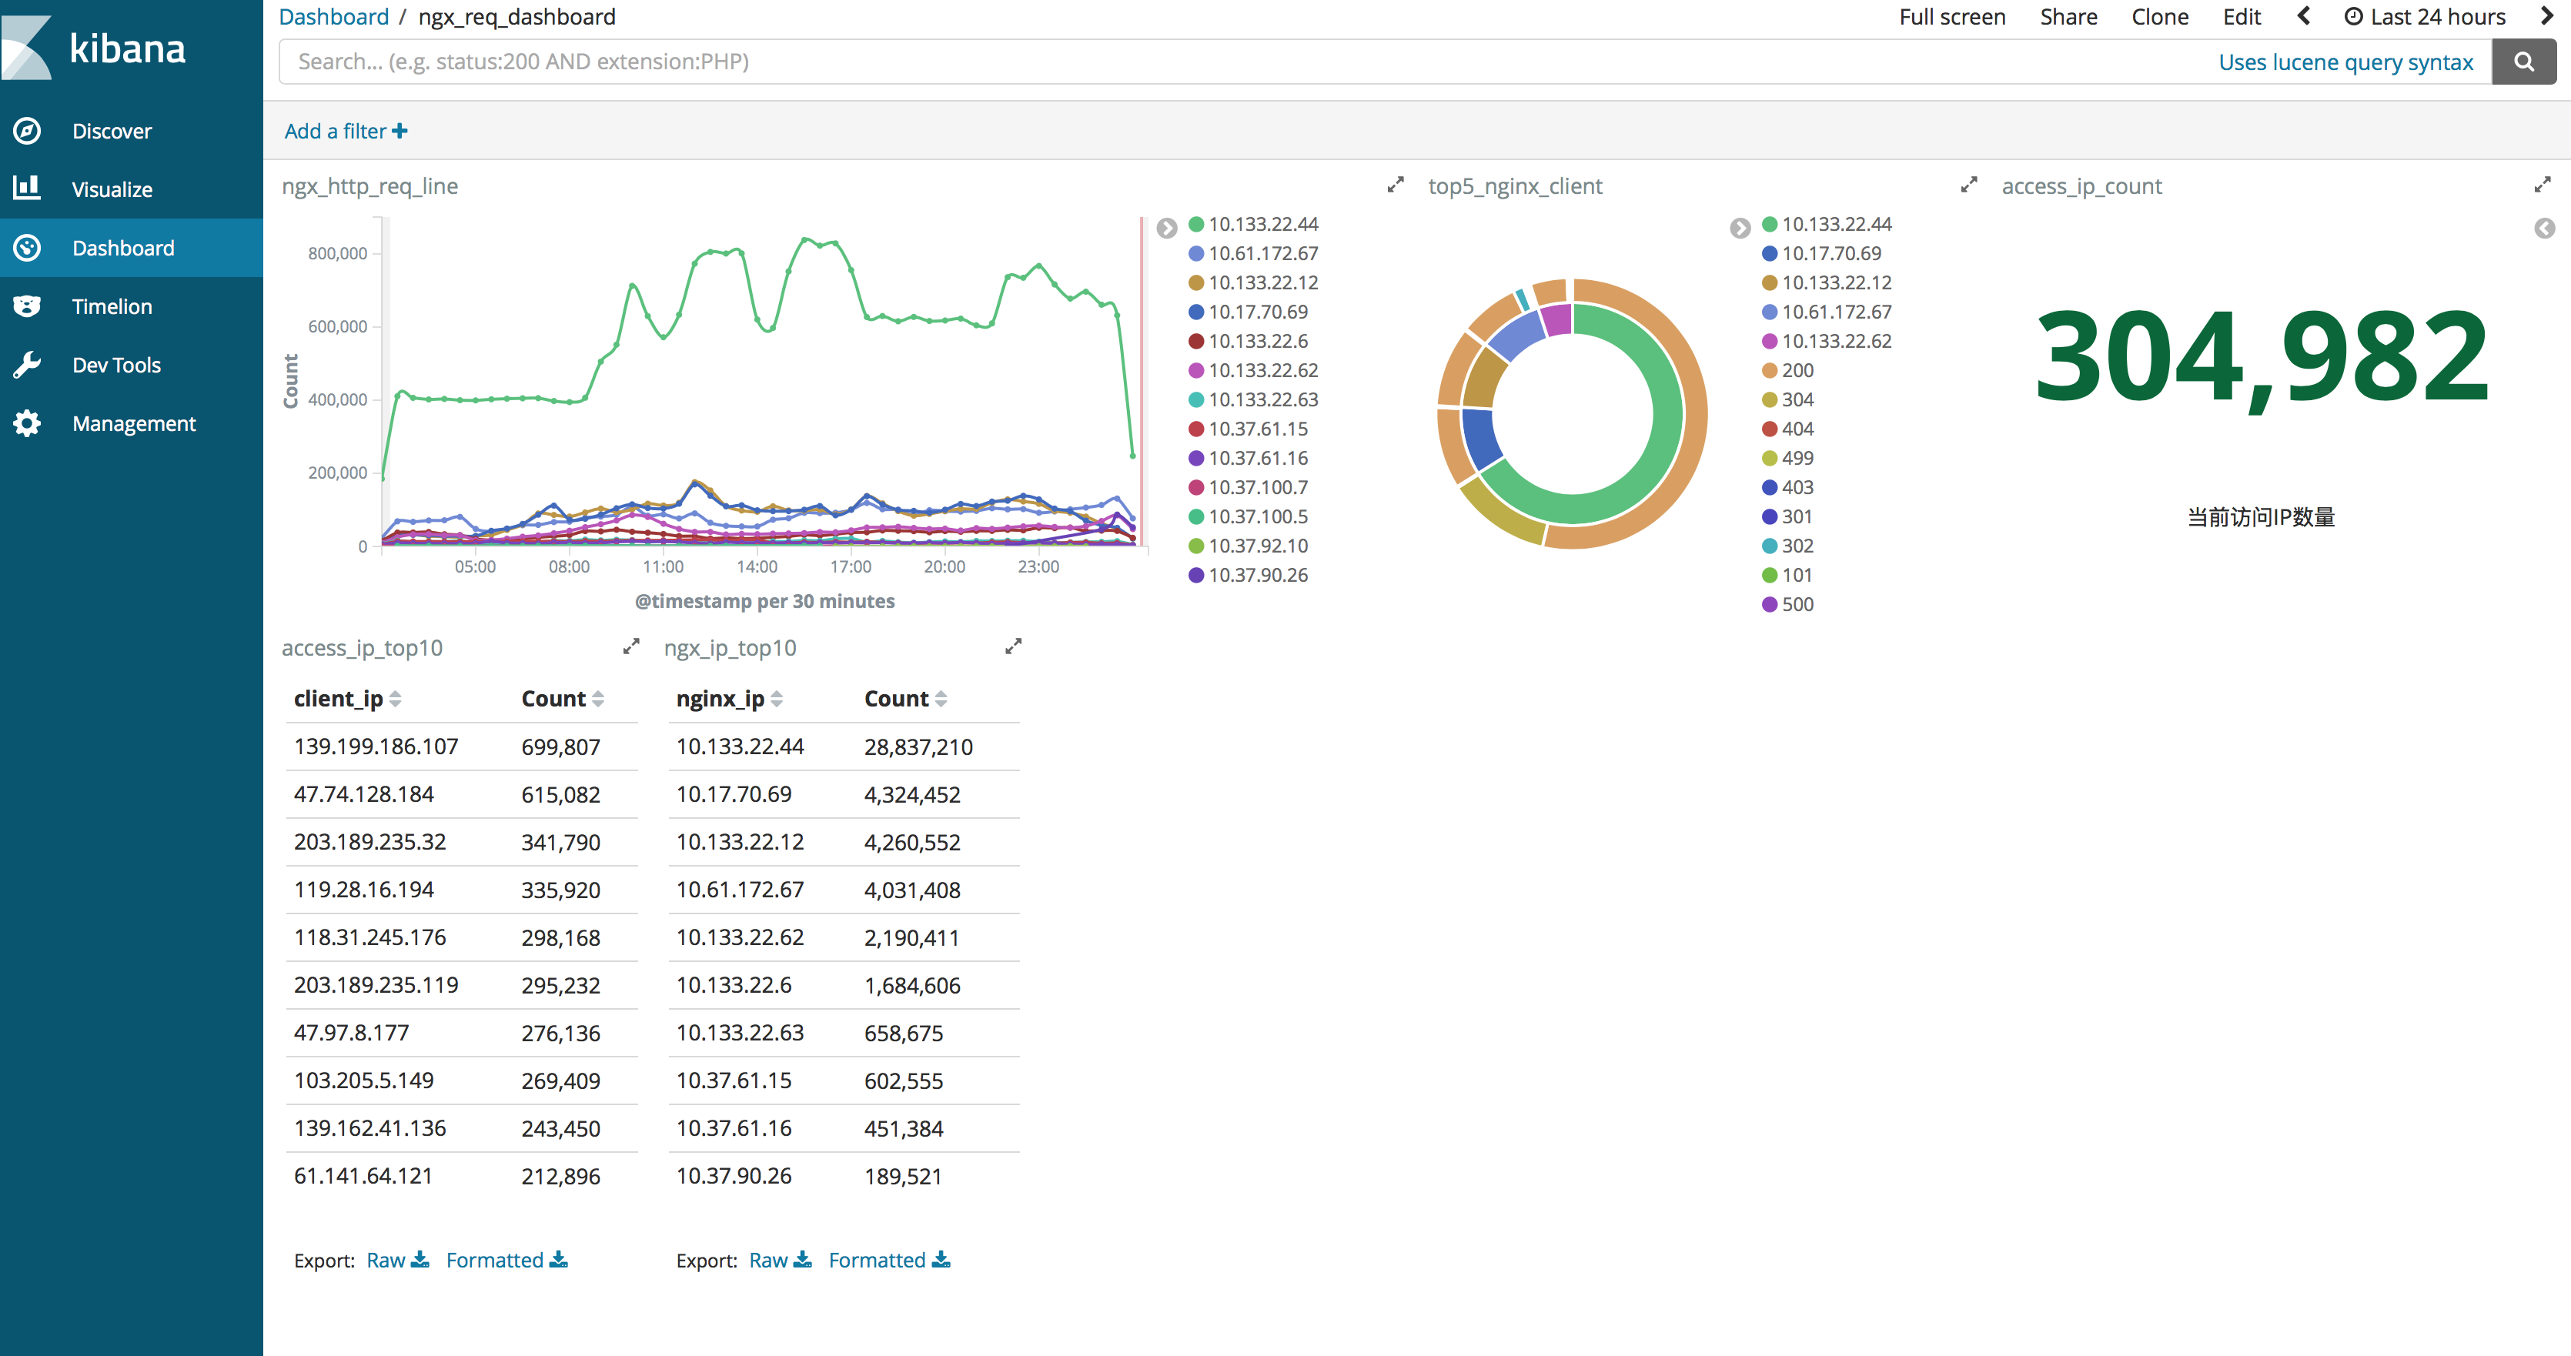This screenshot has width=2571, height=1356.
Task: Open the Discover compass icon
Action: (x=27, y=131)
